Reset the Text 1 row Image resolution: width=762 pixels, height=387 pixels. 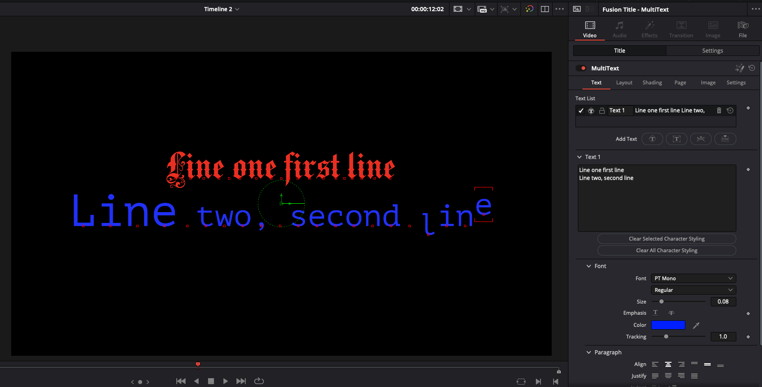click(730, 111)
